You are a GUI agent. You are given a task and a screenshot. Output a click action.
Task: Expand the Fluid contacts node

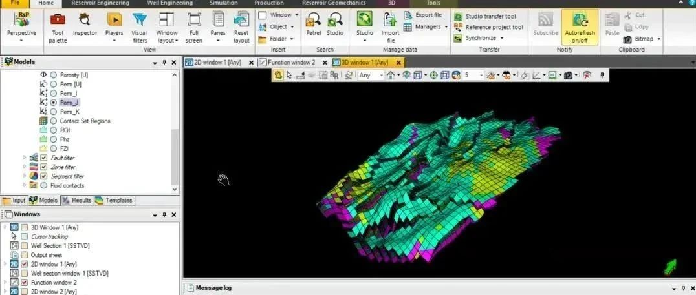(x=25, y=186)
